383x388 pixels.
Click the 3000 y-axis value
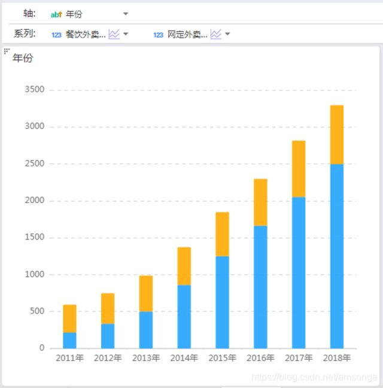35,126
